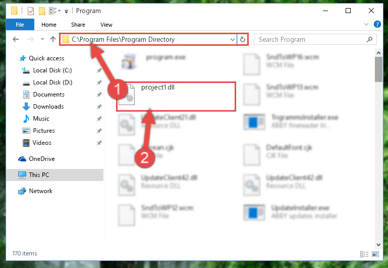This screenshot has width=388, height=268.
Task: Expand the ribbon with chevron arrow
Action: [366, 24]
